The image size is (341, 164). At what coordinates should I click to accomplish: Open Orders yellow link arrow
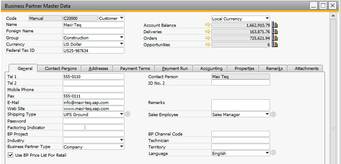[208, 38]
